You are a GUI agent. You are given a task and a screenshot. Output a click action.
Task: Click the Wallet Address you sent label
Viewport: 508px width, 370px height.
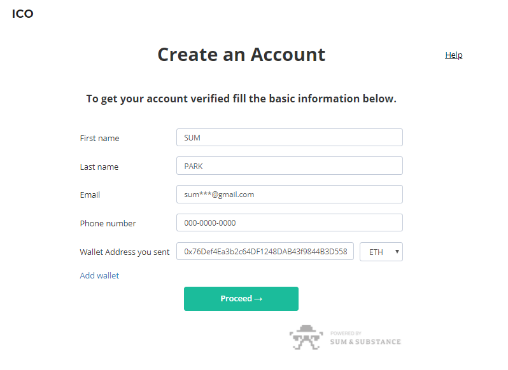coord(125,252)
